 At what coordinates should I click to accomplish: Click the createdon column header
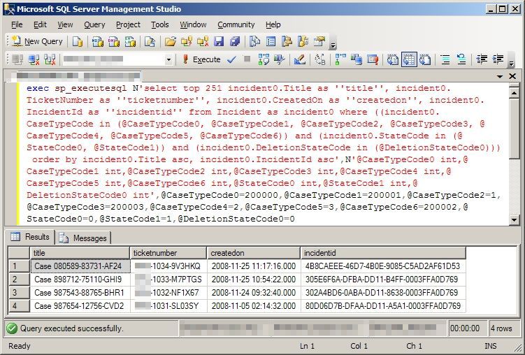click(x=254, y=253)
